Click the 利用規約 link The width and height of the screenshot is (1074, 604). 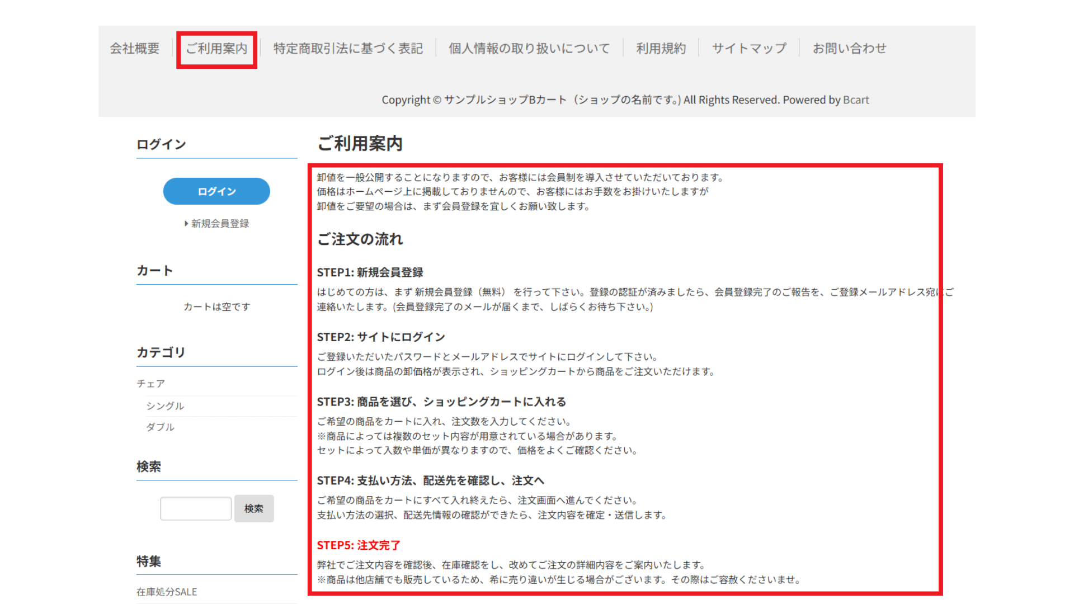tap(661, 49)
